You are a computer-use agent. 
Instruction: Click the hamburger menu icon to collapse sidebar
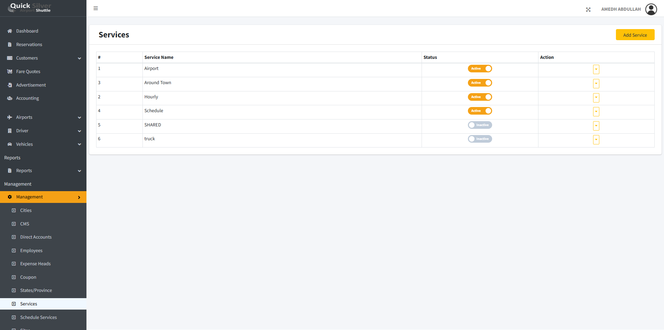(96, 8)
